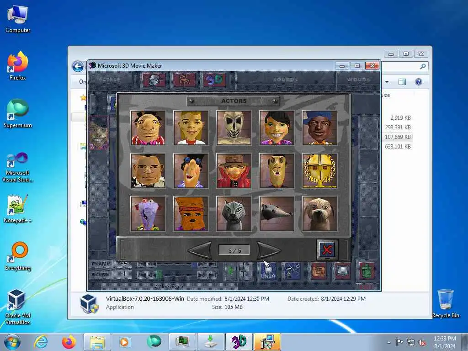The image size is (468, 351).
Task: Go to next actors page arrow
Action: (x=269, y=250)
